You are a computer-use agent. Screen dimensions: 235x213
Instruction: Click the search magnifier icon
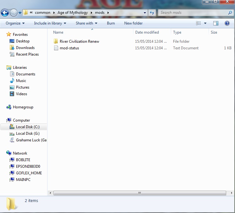point(230,13)
